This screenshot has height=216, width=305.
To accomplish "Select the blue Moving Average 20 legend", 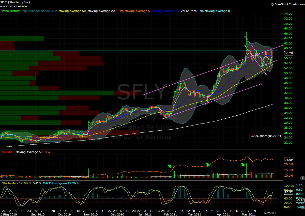I will (x=165, y=11).
